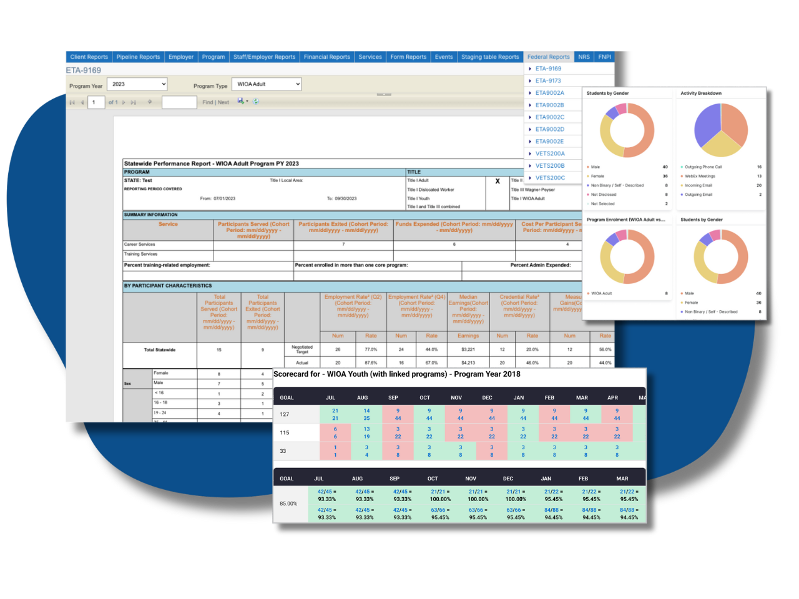Click the 87.6% actual rate cell
799x599 pixels.
[x=371, y=363]
